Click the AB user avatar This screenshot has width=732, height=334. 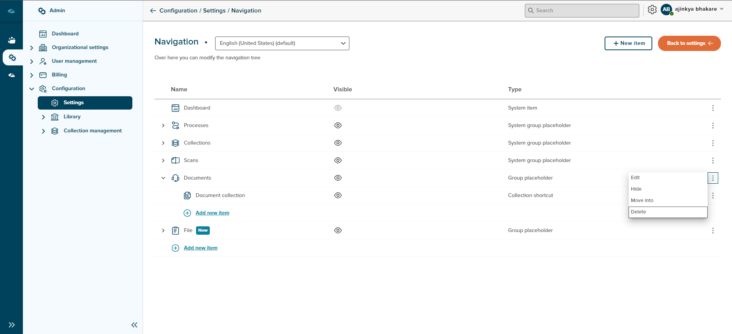point(666,10)
